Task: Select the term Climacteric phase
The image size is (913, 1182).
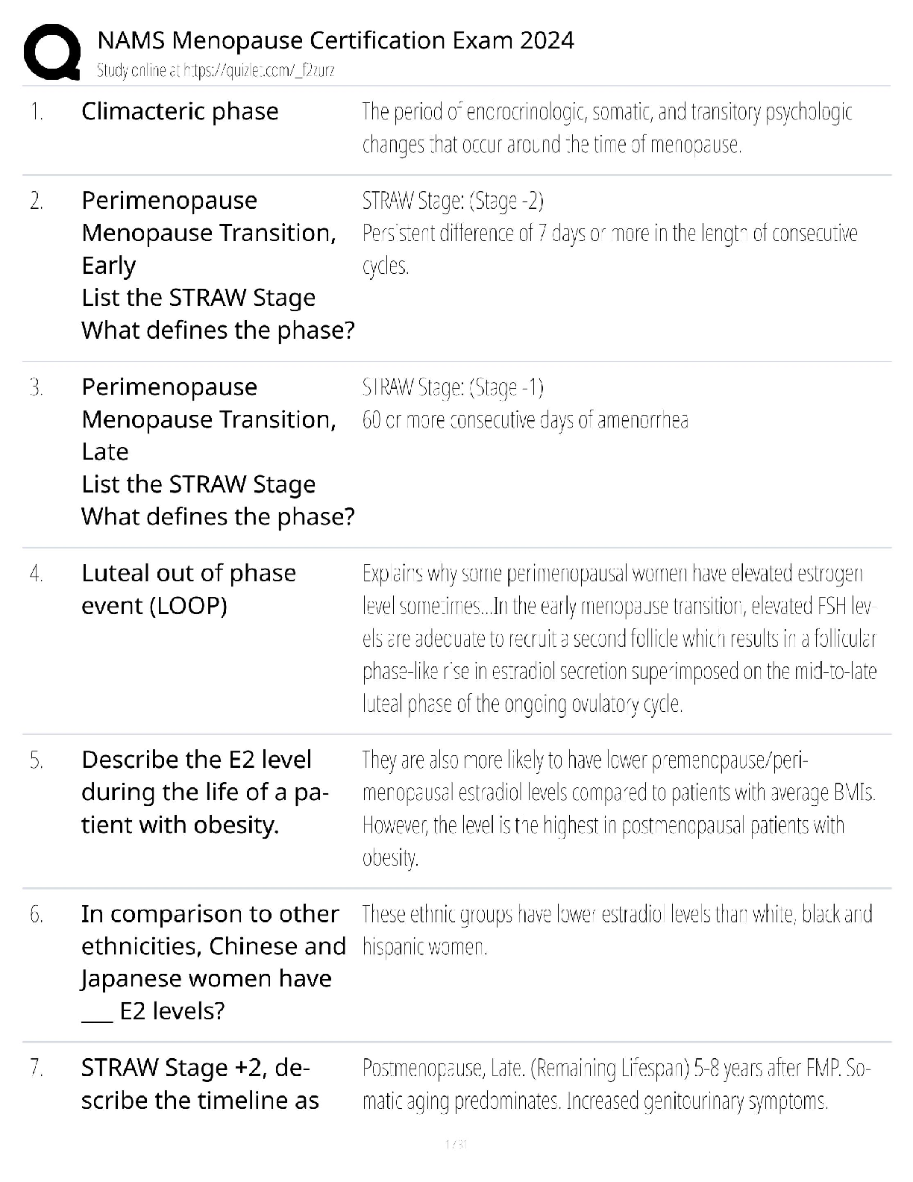Action: click(180, 111)
